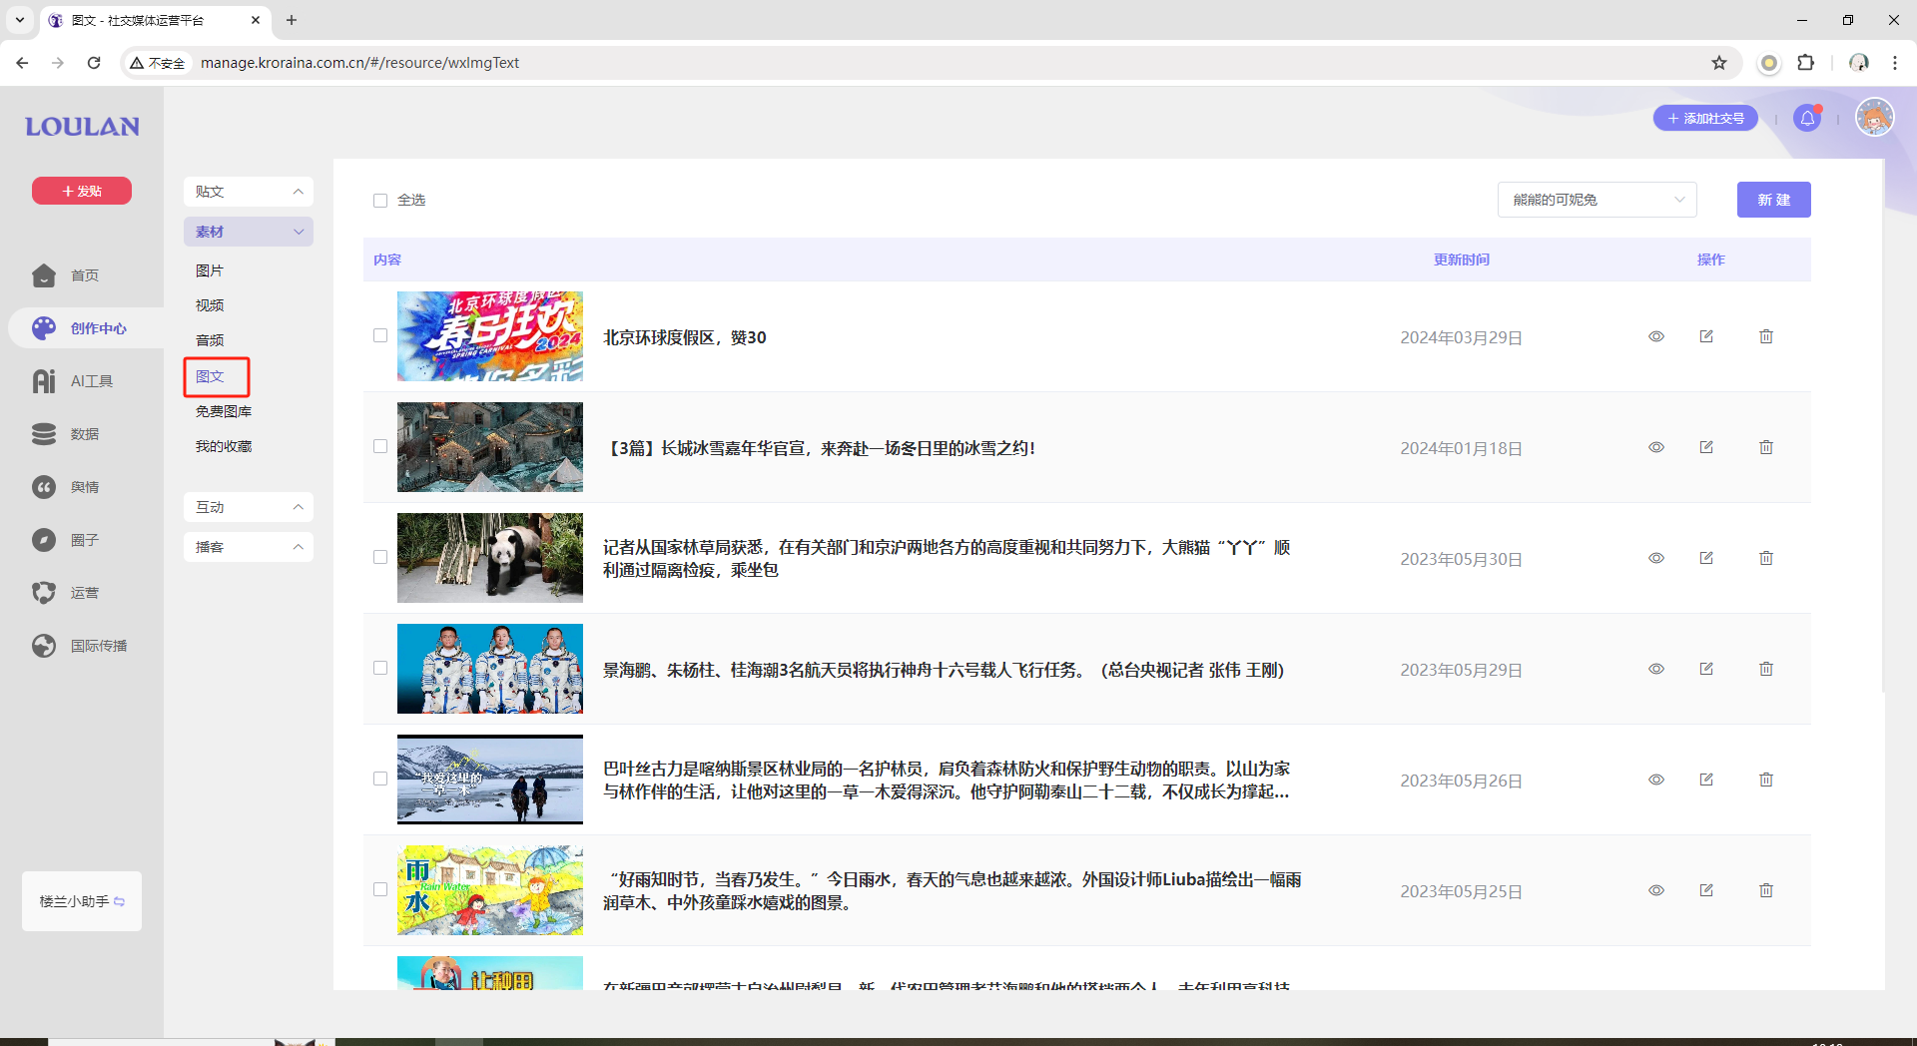The height and width of the screenshot is (1046, 1917).
Task: Bookmark this page with the star icon
Action: click(x=1719, y=63)
